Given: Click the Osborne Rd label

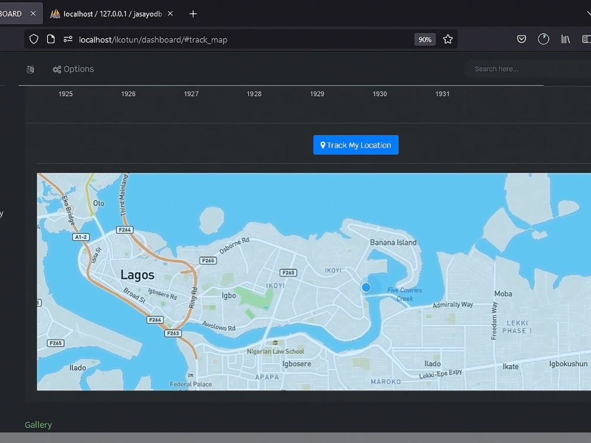Looking at the screenshot, I should point(234,246).
